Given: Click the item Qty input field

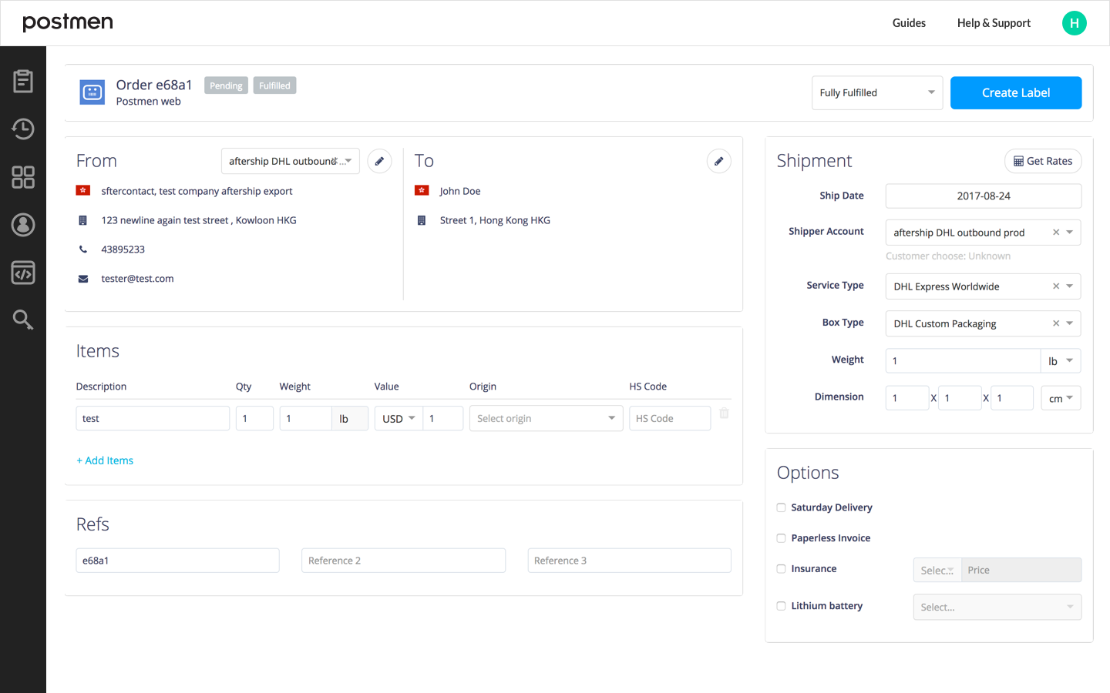Looking at the screenshot, I should tap(254, 418).
